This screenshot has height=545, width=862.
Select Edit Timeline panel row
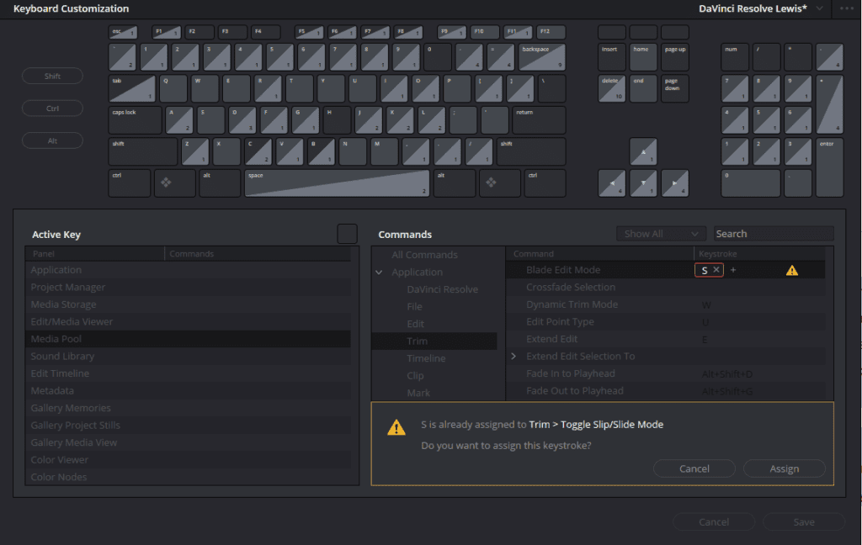click(x=188, y=373)
